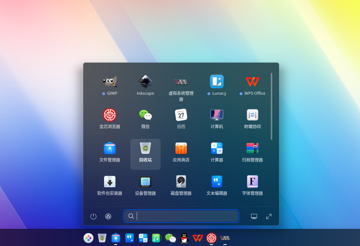Click the launcher app list scrollbar
The width and height of the screenshot is (360, 246).
click(x=272, y=106)
